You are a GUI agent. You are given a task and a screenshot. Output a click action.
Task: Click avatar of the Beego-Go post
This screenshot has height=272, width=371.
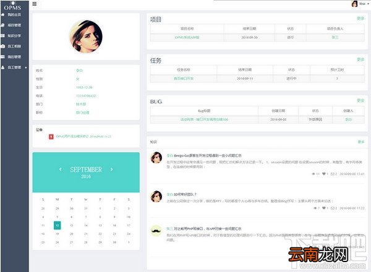(x=156, y=158)
